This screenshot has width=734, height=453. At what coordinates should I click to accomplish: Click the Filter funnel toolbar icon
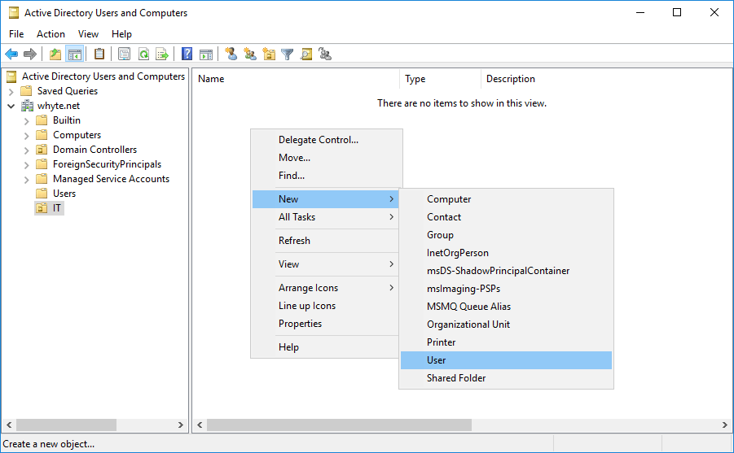click(x=287, y=54)
